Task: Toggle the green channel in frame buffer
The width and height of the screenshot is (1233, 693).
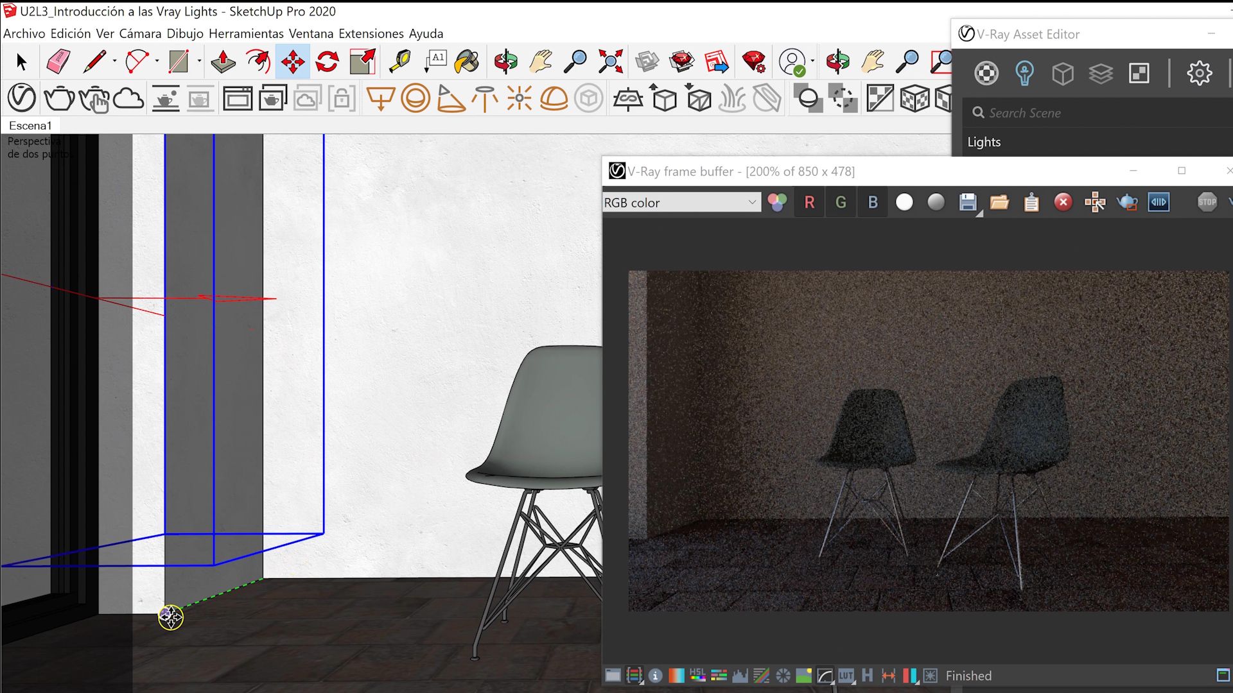Action: tap(841, 202)
